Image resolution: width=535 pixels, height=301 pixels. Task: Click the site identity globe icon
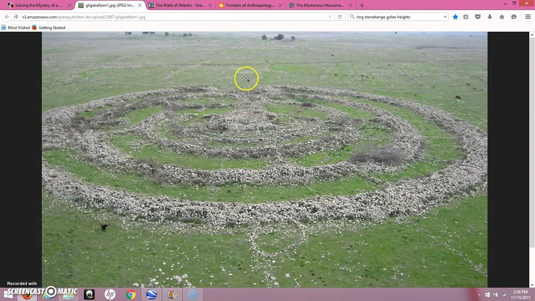point(16,17)
